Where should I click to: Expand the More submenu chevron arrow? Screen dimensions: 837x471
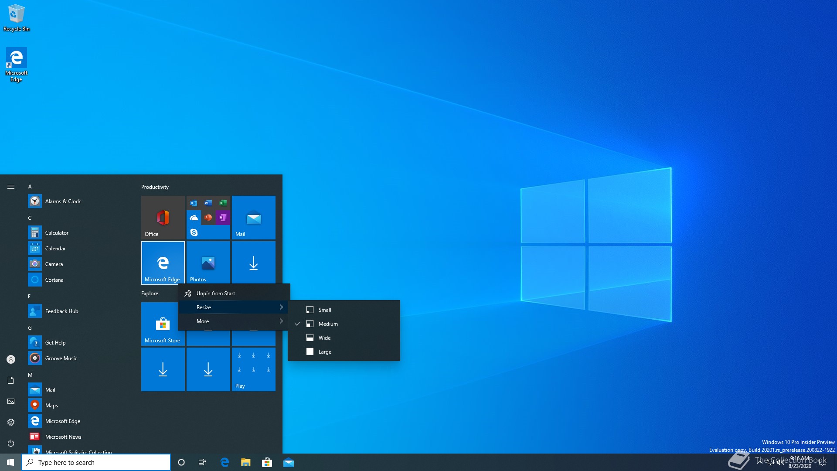281,321
